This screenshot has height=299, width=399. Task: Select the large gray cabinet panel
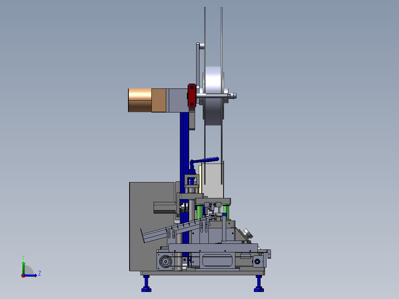(x=152, y=226)
